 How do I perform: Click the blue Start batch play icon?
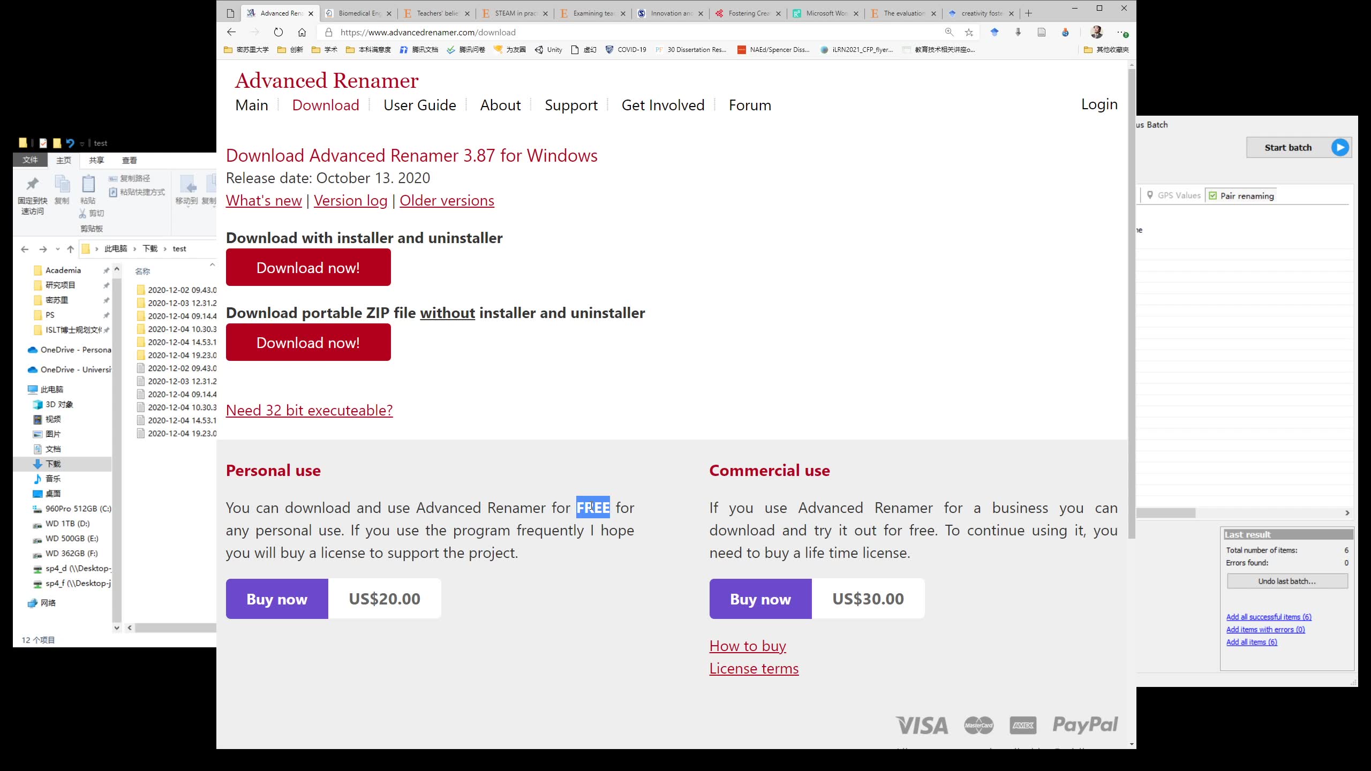click(x=1340, y=147)
